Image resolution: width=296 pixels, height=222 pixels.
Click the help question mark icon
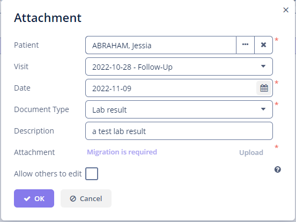pyautogui.click(x=278, y=169)
